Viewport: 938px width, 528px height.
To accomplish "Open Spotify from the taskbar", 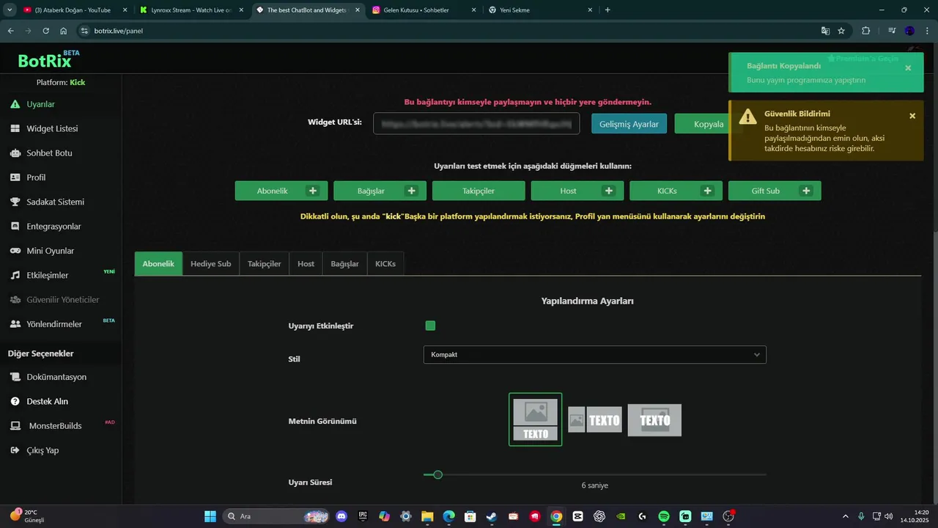I will coord(664,516).
